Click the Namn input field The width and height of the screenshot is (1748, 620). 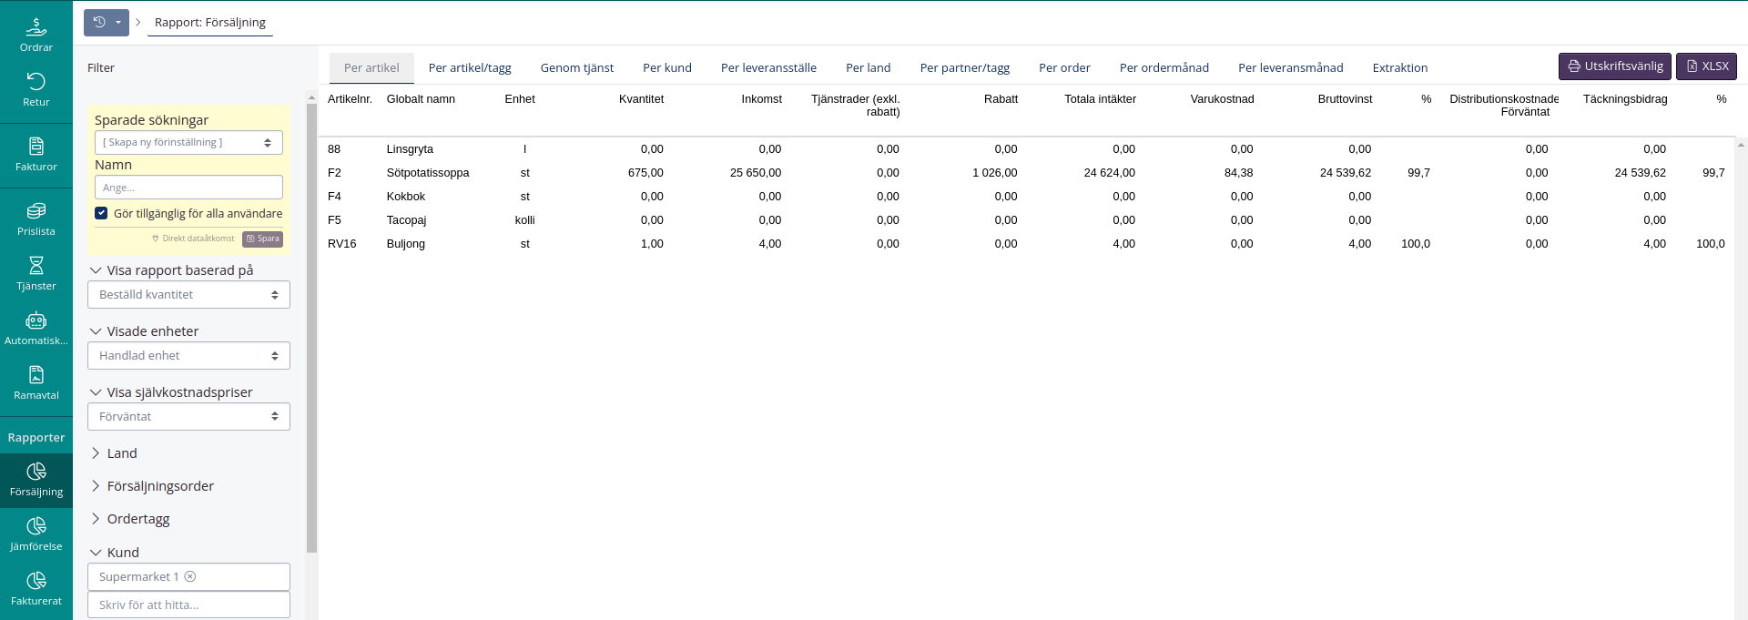point(188,188)
